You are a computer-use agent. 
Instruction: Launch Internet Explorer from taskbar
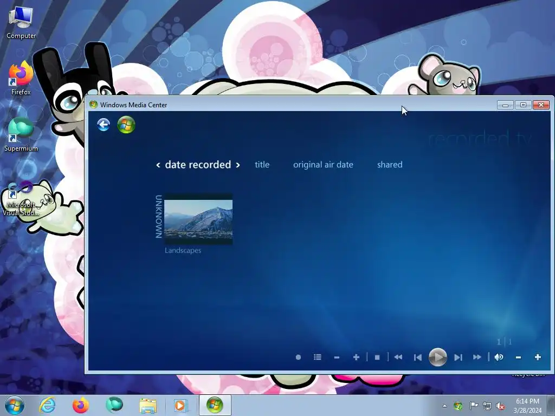click(48, 405)
